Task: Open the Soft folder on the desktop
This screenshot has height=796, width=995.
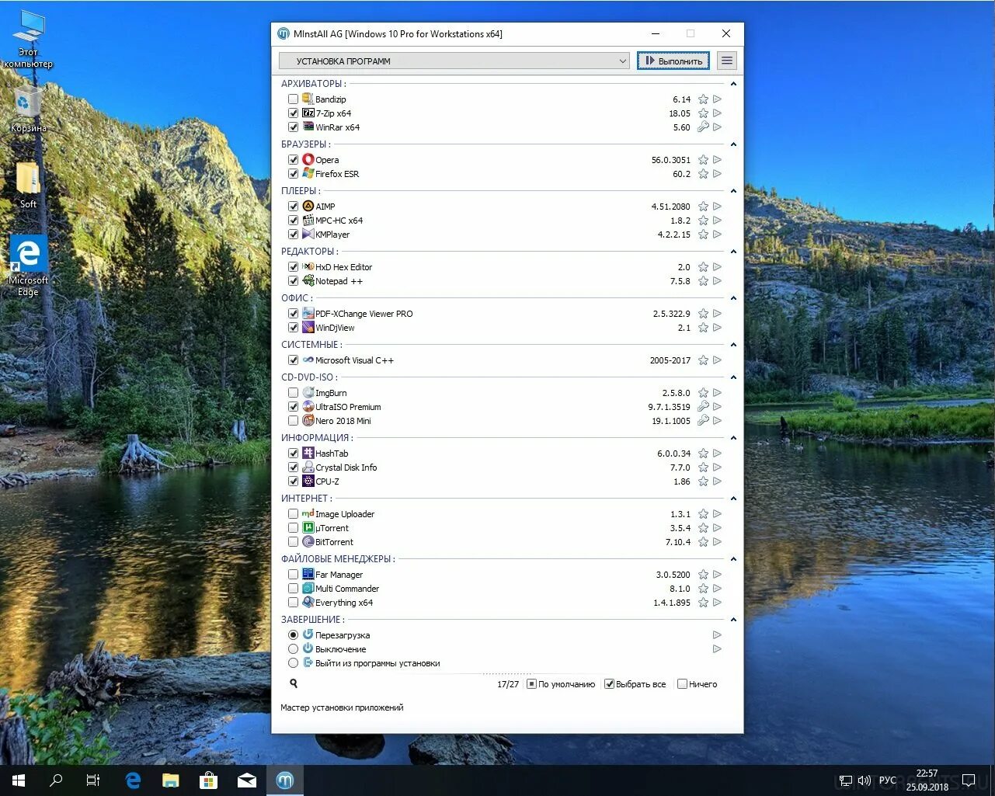Action: coord(28,185)
